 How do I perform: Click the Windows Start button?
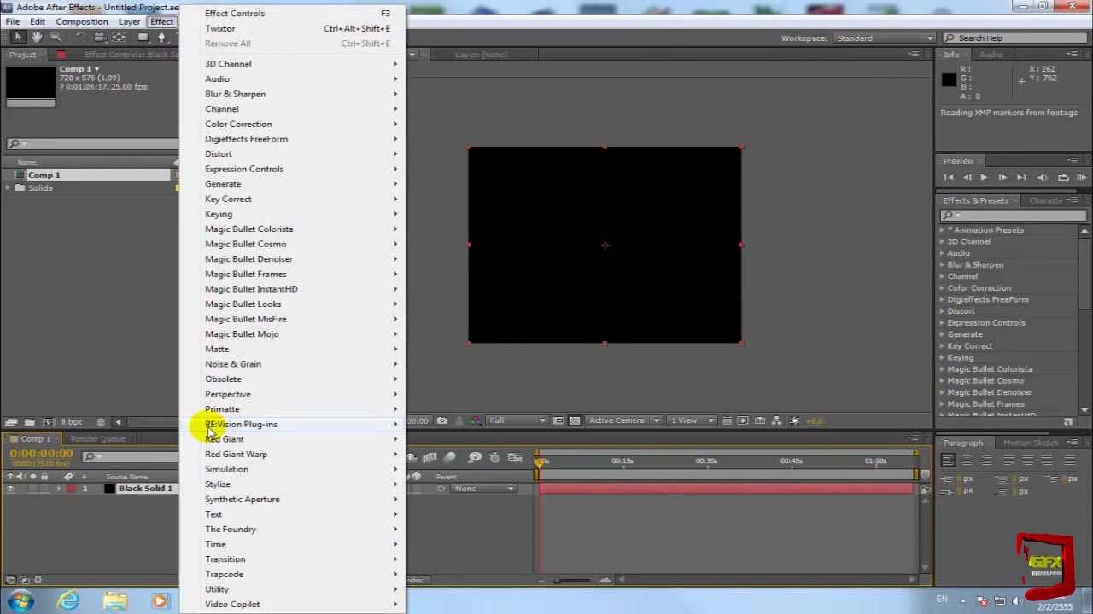pyautogui.click(x=20, y=601)
